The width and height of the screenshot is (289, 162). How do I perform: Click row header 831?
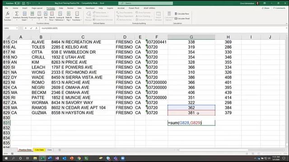point(7,123)
